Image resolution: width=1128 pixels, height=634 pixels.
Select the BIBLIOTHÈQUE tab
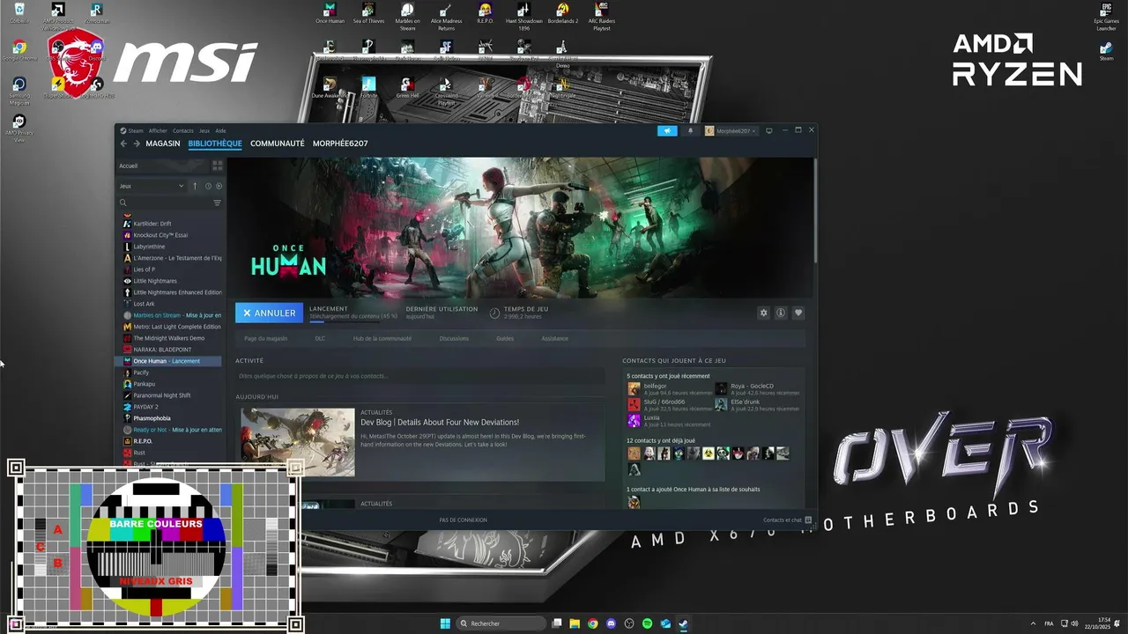[x=215, y=144]
